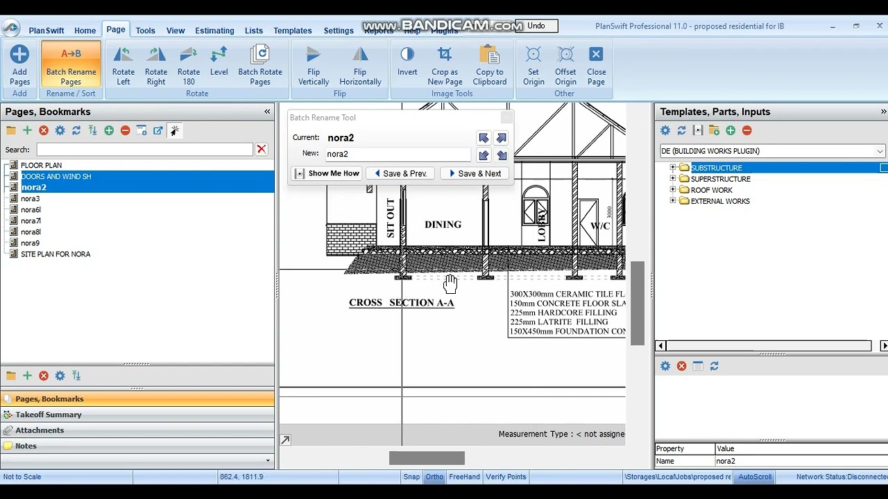Toggle AutoScroll in status bar
Image resolution: width=888 pixels, height=499 pixels.
click(754, 477)
